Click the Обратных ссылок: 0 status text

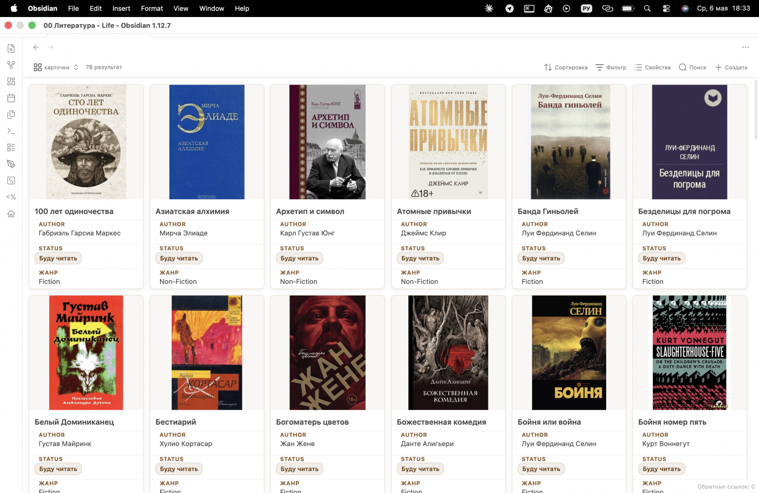[726, 487]
